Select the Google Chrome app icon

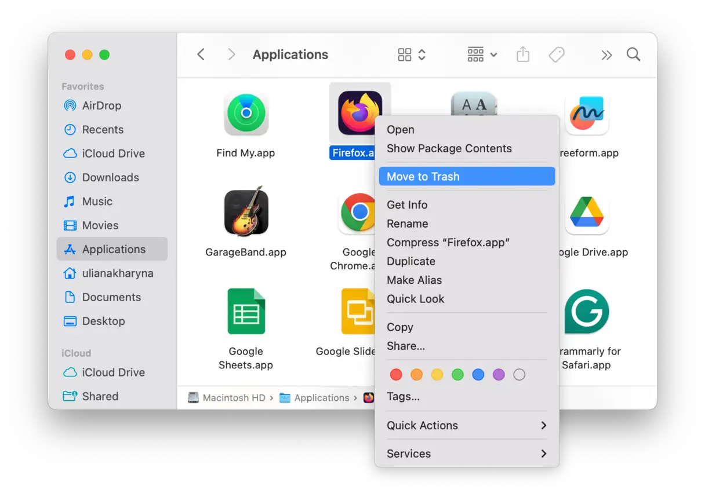point(359,212)
